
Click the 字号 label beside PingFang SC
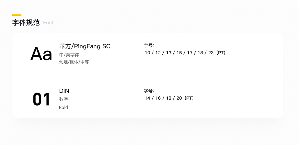click(x=149, y=45)
